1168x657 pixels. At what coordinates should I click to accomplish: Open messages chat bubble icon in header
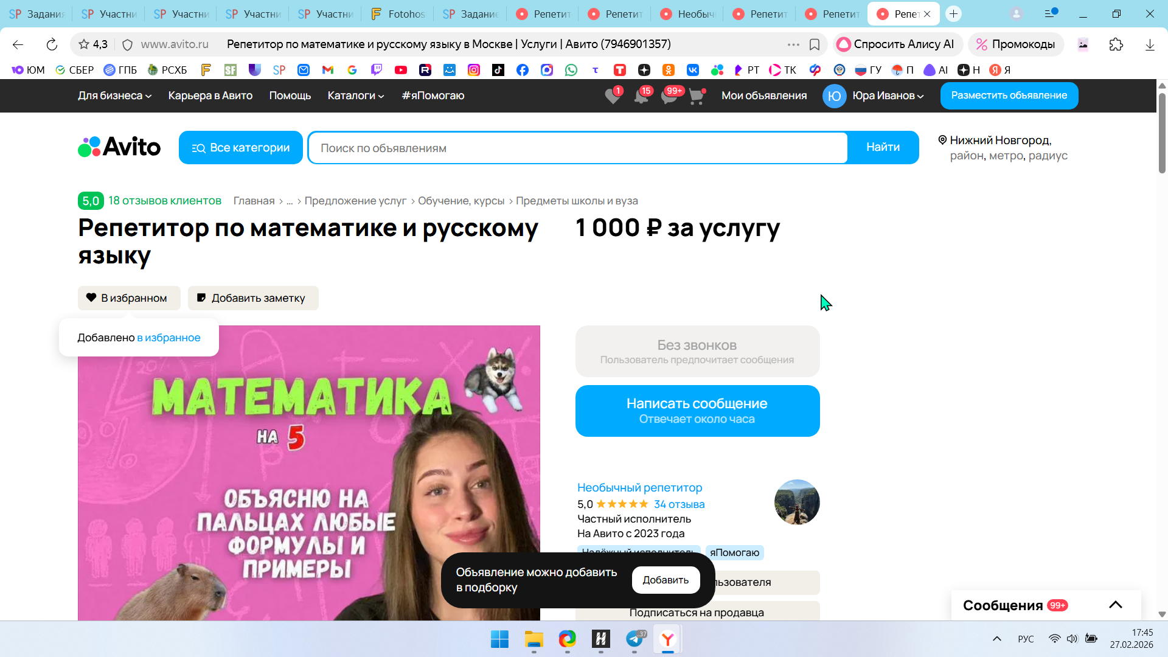(669, 96)
